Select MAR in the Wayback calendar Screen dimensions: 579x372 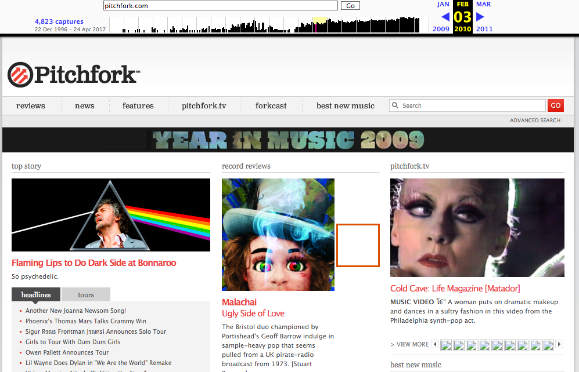pyautogui.click(x=483, y=4)
